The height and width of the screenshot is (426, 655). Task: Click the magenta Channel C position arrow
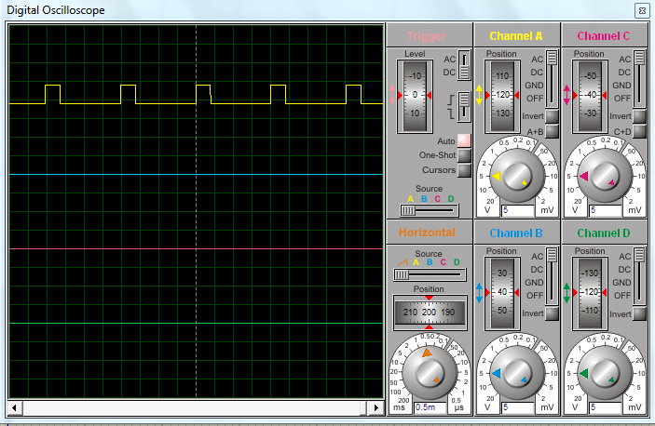566,95
